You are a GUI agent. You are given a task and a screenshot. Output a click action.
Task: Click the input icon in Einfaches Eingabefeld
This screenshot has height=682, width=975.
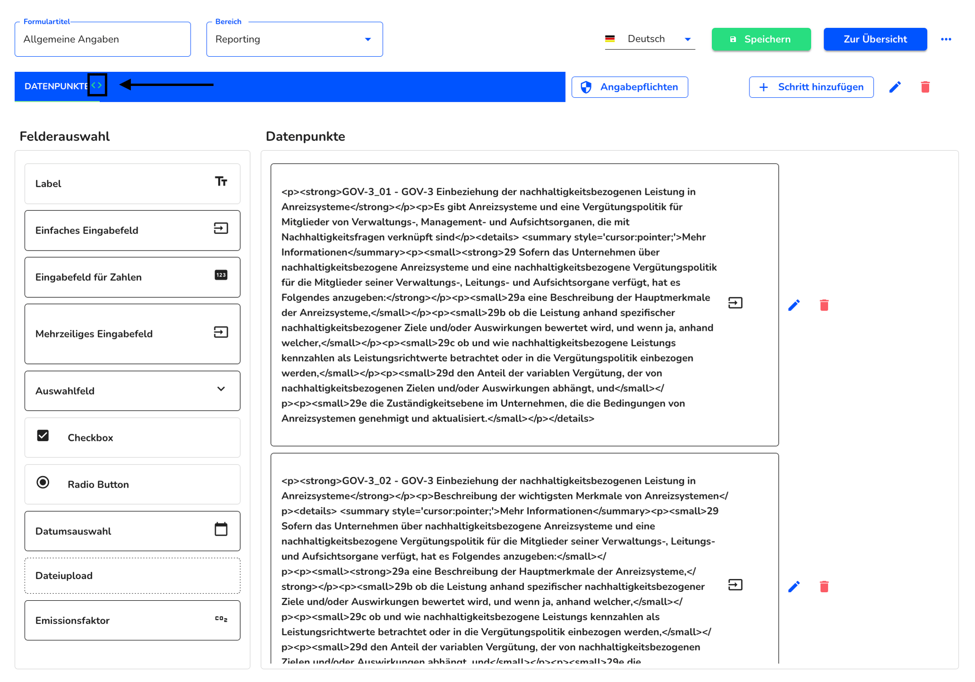221,228
